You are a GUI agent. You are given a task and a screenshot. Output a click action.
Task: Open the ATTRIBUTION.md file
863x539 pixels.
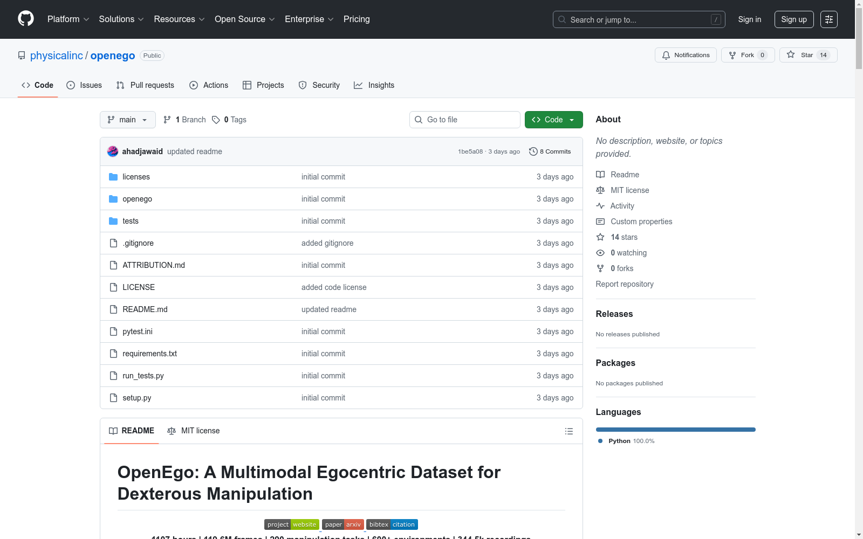(154, 265)
